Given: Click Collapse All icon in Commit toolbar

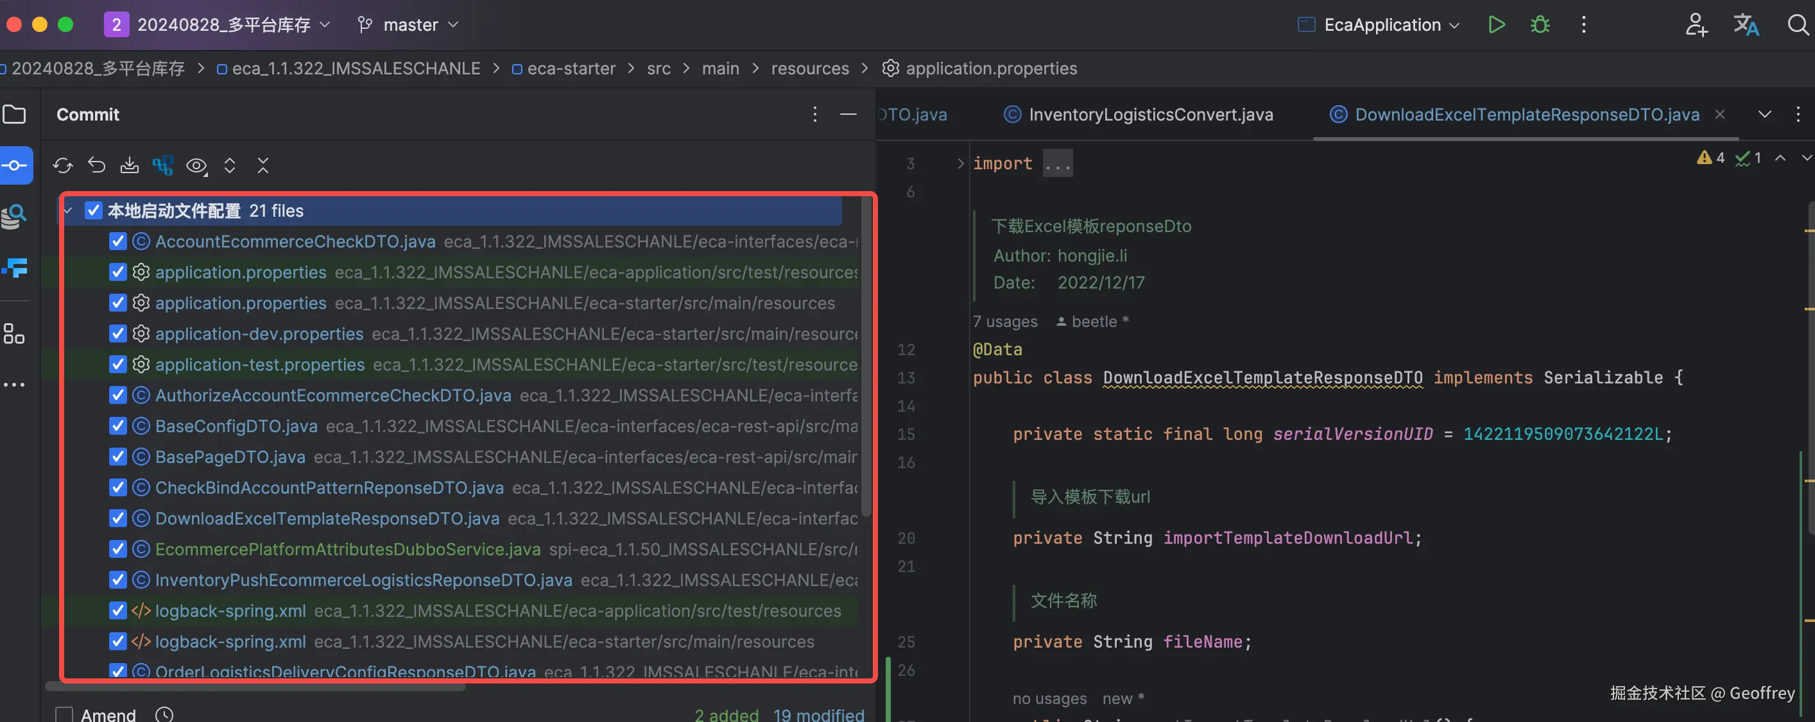Looking at the screenshot, I should pos(262,165).
